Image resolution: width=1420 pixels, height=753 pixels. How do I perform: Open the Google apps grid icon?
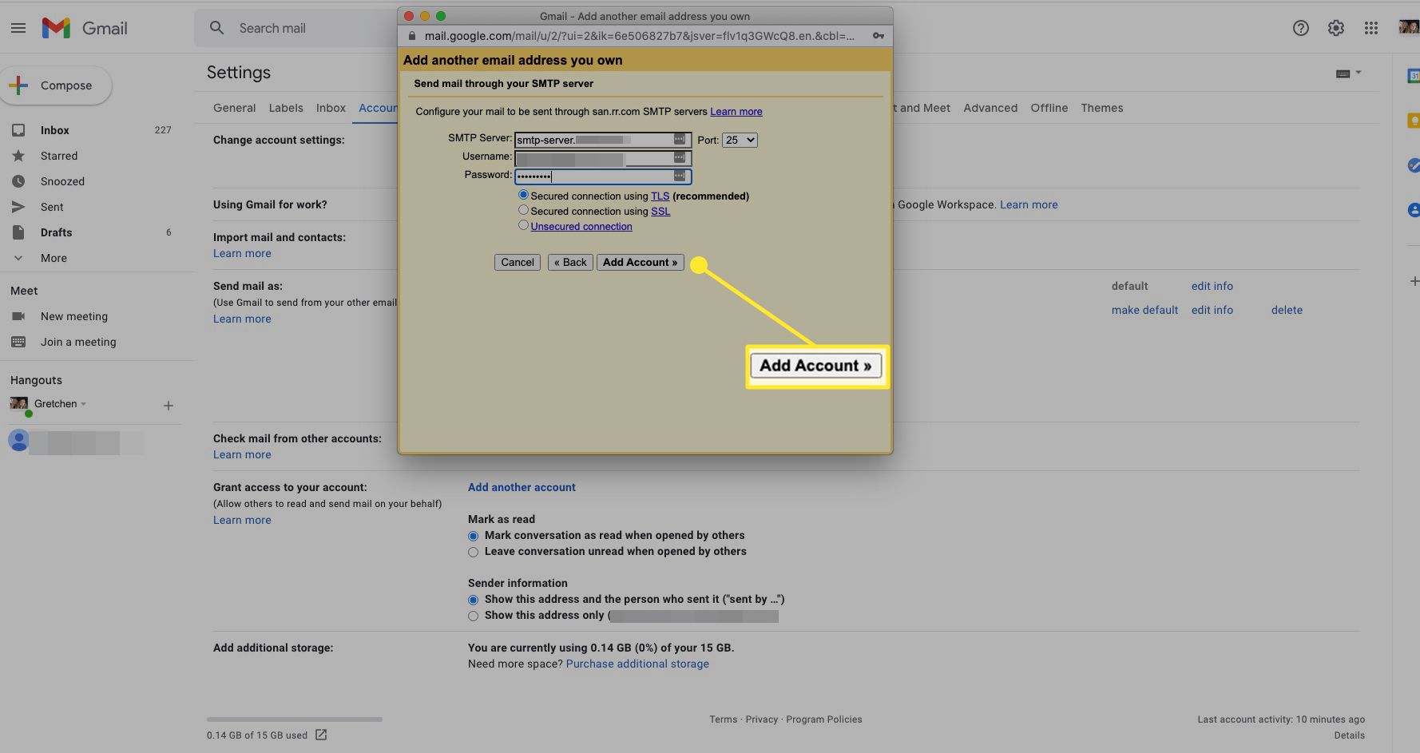point(1371,28)
